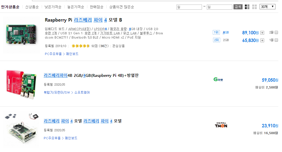Sort by 신상품순

tap(32, 7)
